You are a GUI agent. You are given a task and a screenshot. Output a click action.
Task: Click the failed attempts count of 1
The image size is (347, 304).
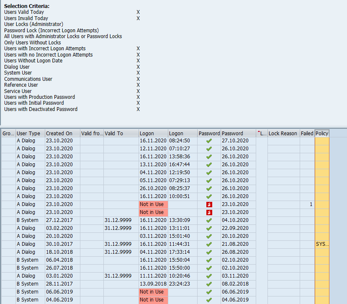click(311, 204)
